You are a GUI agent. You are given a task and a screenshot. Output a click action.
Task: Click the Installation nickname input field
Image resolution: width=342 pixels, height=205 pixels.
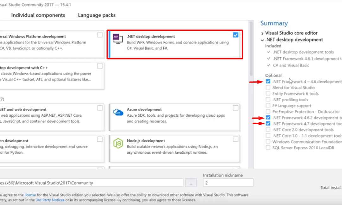coord(228,183)
